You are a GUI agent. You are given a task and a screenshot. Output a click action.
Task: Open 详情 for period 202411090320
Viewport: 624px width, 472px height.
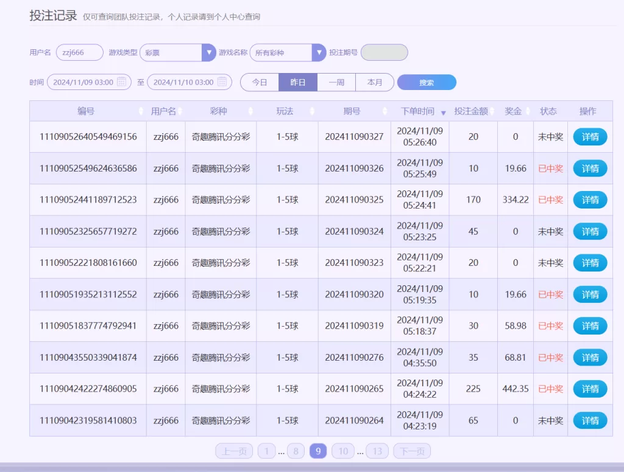pyautogui.click(x=590, y=294)
